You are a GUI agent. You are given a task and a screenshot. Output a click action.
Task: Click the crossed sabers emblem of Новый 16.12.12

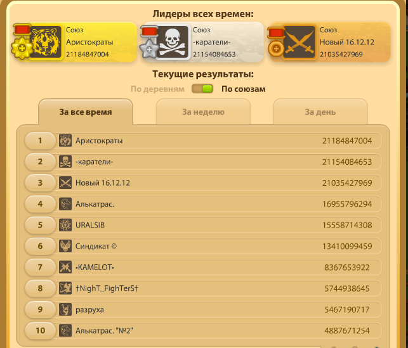299,42
